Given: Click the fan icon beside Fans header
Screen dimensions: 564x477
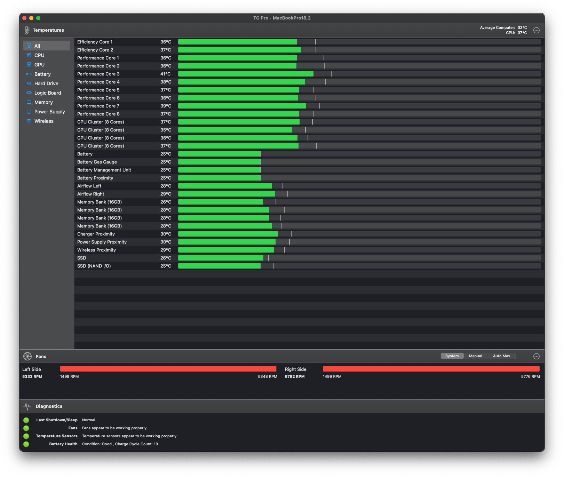Looking at the screenshot, I should pyautogui.click(x=27, y=356).
